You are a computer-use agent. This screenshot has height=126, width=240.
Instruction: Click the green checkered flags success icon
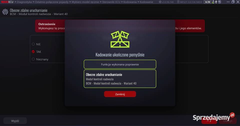[120, 39]
